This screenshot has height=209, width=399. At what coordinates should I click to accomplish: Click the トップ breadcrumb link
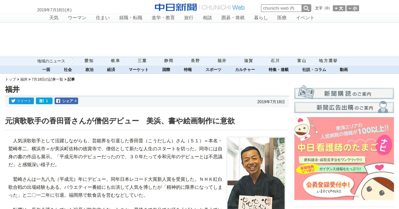click(x=10, y=80)
